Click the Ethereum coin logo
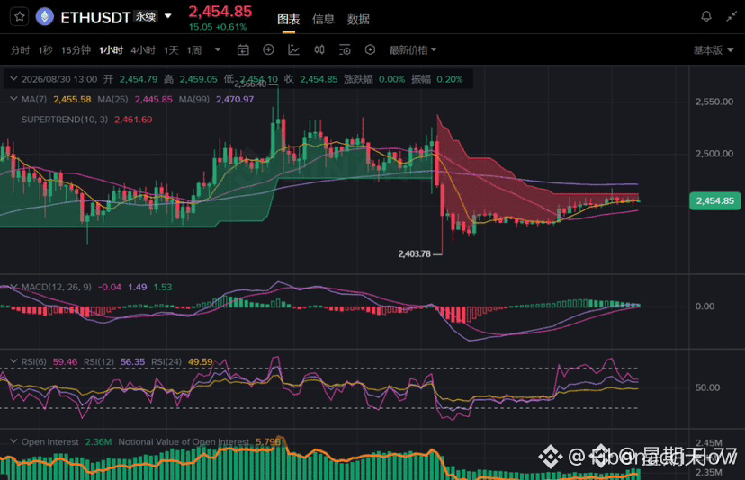The width and height of the screenshot is (745, 480). [x=45, y=17]
